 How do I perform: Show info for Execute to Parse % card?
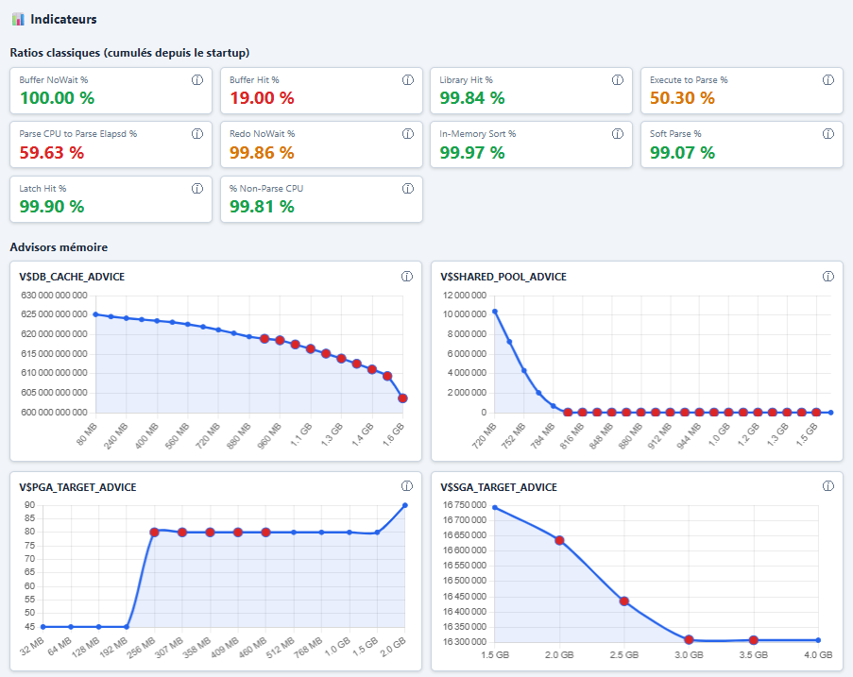(828, 80)
